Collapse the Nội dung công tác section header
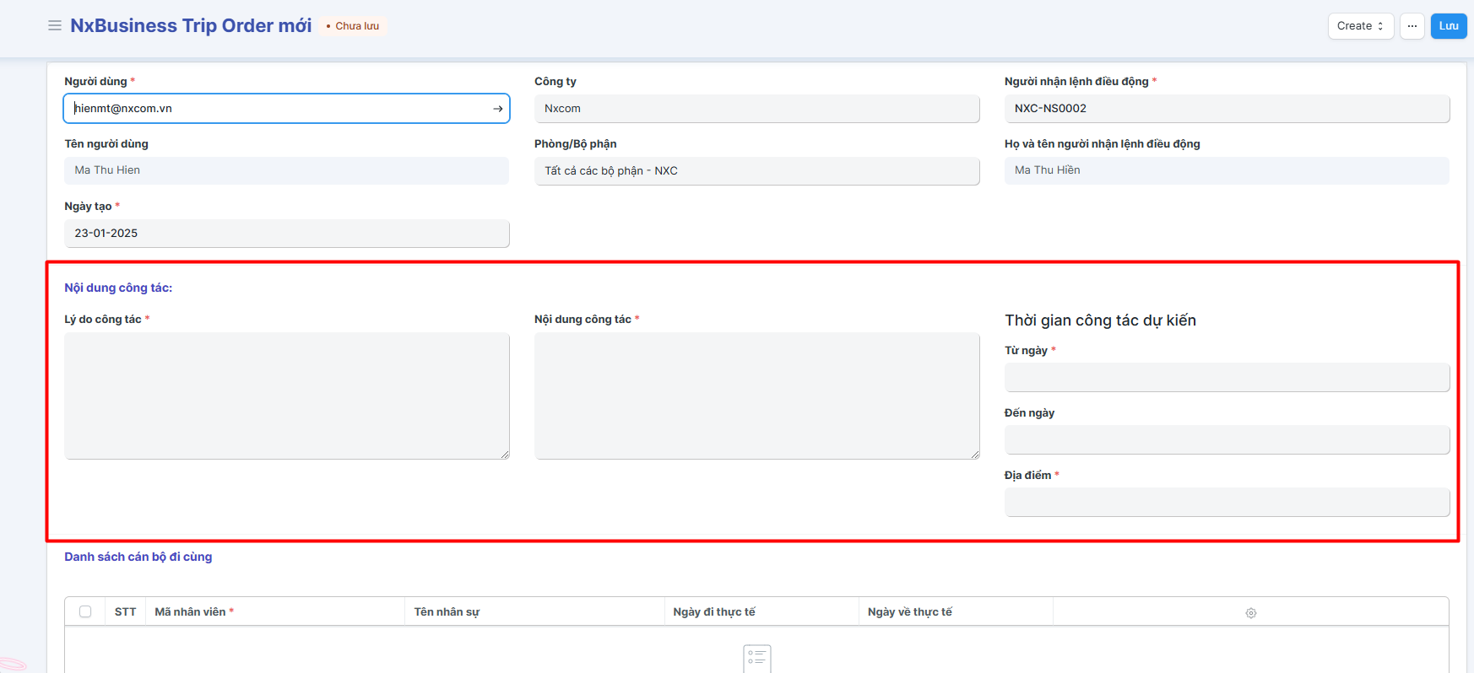Image resolution: width=1474 pixels, height=673 pixels. tap(118, 288)
